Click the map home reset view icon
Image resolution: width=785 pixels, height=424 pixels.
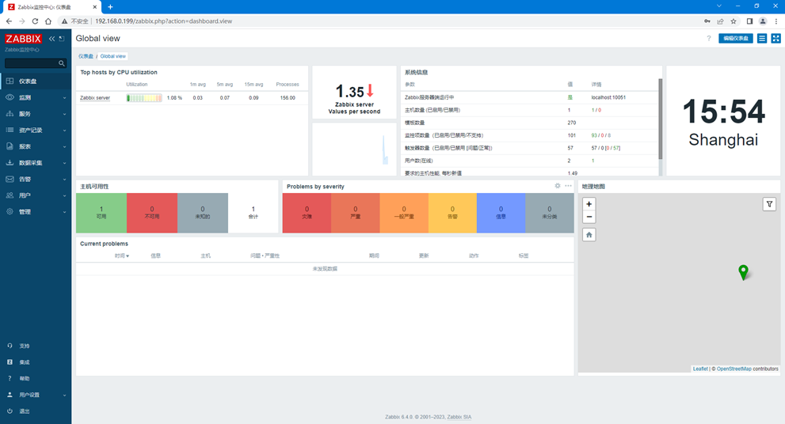pos(589,234)
